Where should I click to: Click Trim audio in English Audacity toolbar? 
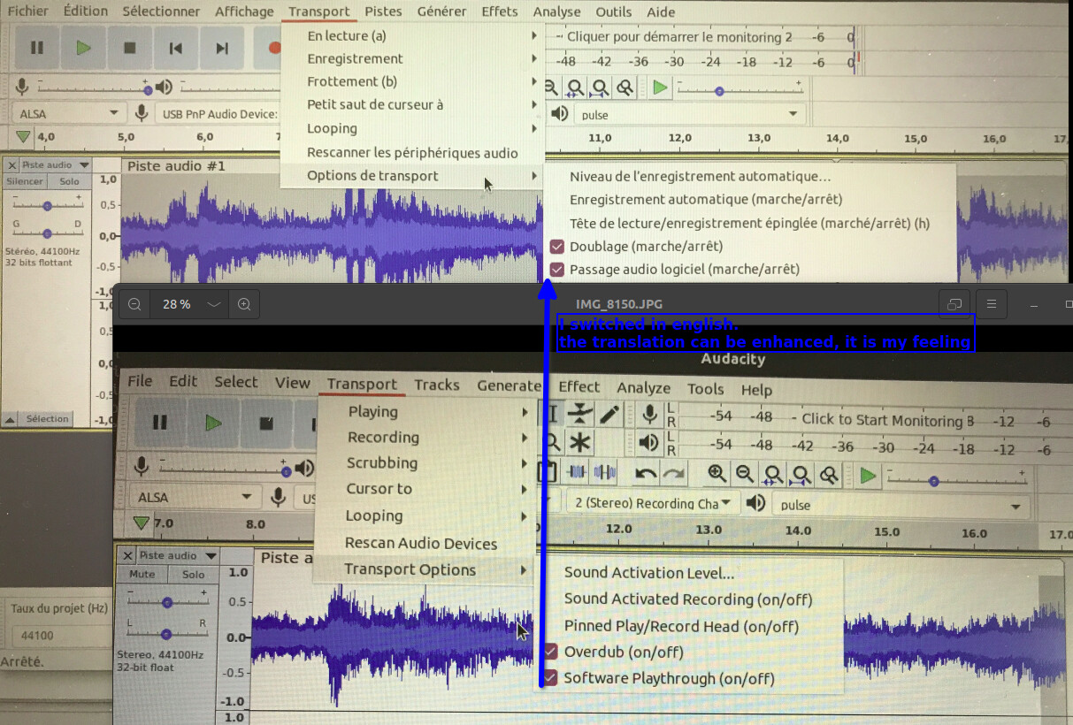(578, 472)
